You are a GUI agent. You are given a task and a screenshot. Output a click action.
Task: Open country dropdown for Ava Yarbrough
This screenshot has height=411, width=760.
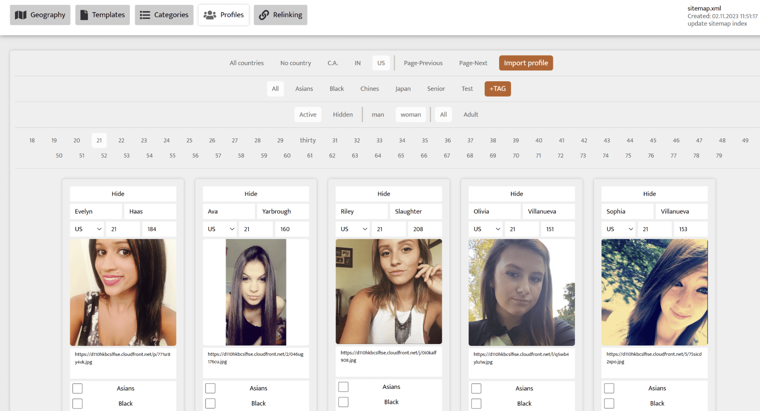click(x=221, y=229)
